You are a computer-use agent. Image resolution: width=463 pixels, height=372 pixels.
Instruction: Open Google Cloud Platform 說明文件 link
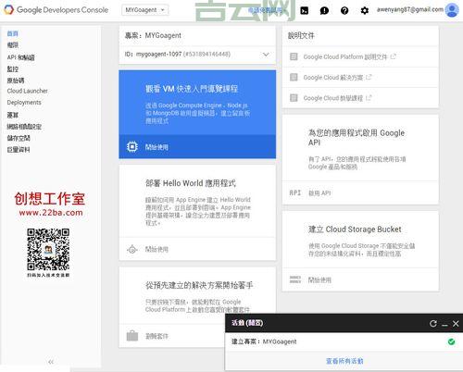click(345, 56)
